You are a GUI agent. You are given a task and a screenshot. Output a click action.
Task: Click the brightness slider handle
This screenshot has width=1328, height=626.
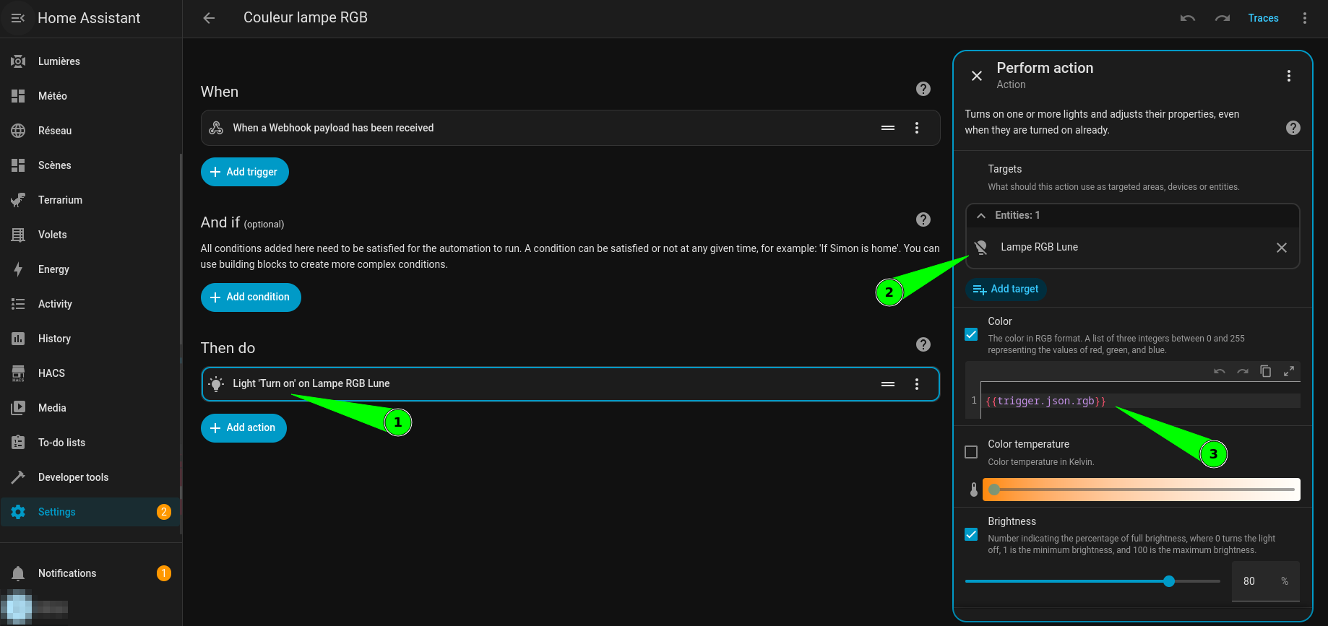point(1168,581)
